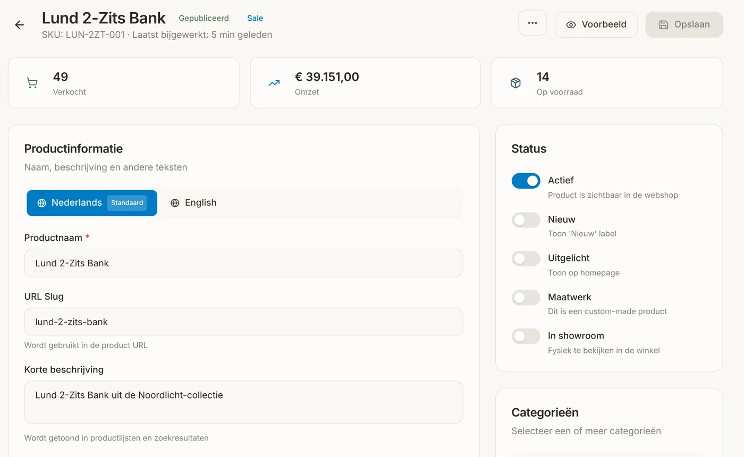Focus the URL Slug input field

pos(243,322)
